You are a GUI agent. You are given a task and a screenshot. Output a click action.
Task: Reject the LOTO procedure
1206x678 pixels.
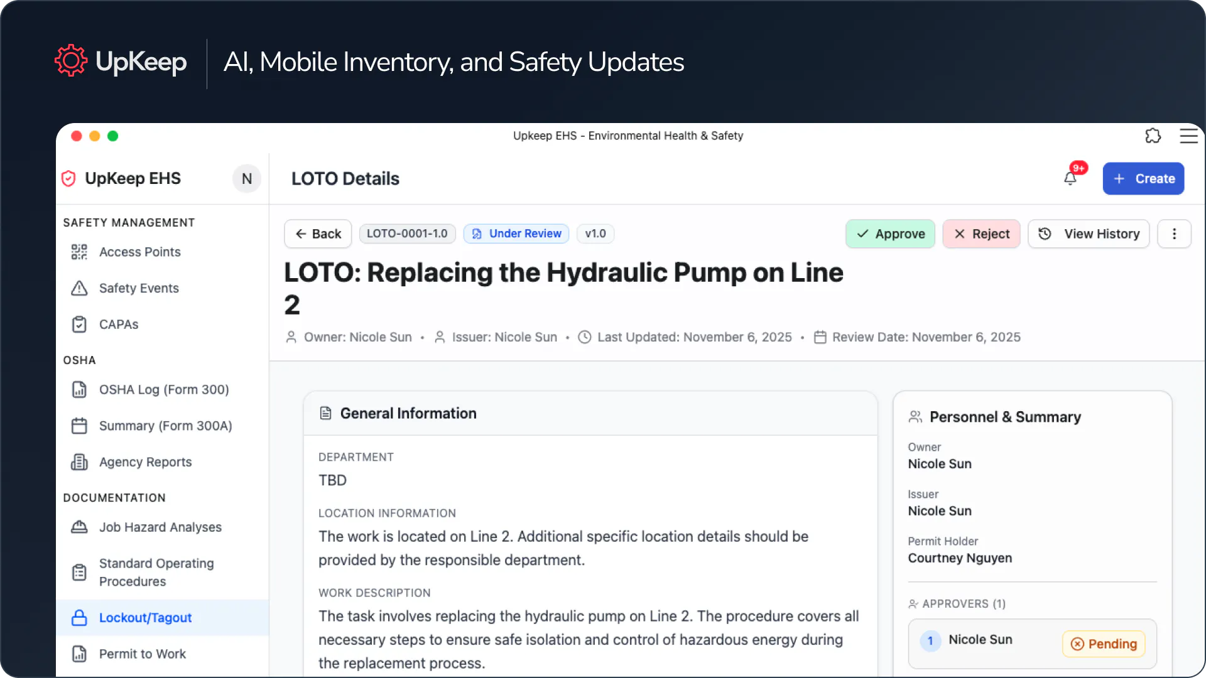click(x=981, y=234)
